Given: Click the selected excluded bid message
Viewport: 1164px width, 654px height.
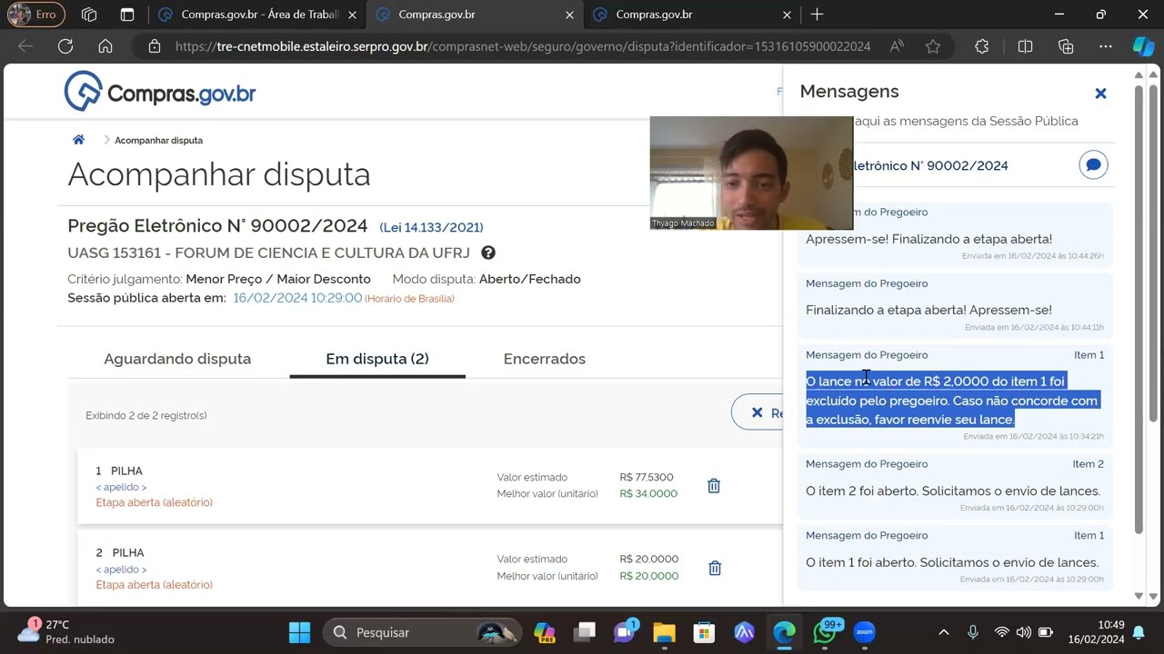Looking at the screenshot, I should click(952, 400).
